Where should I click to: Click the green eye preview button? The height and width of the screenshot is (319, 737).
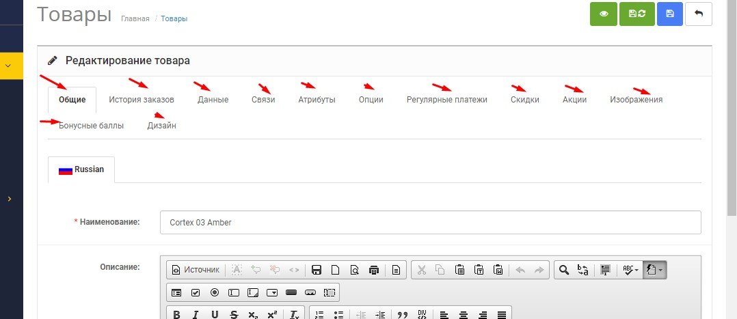604,14
